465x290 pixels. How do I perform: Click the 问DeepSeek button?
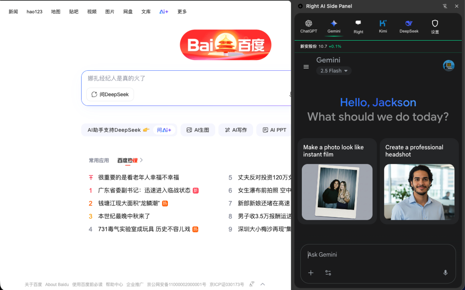(110, 94)
